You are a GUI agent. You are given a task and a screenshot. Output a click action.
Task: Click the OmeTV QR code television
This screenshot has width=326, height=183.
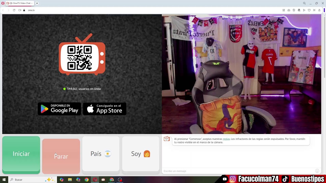[82, 54]
